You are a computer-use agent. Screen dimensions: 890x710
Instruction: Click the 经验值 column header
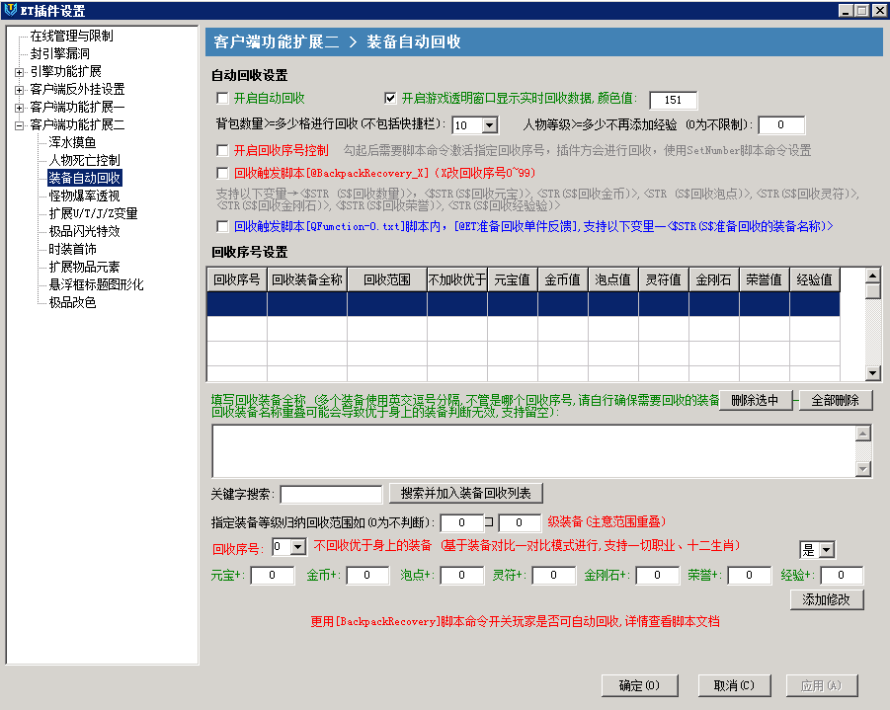[815, 279]
